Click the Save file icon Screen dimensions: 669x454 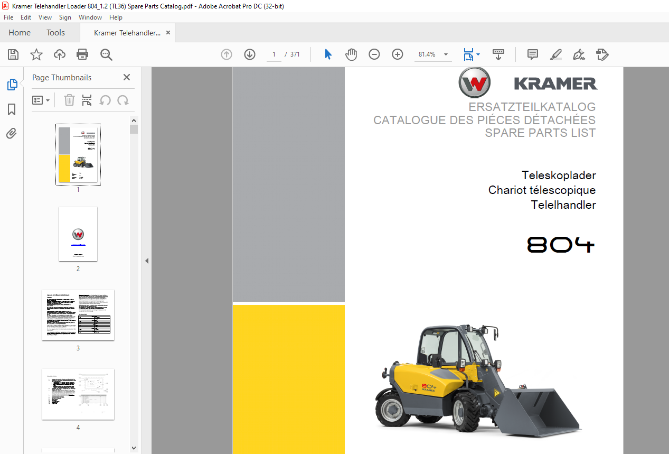point(13,54)
